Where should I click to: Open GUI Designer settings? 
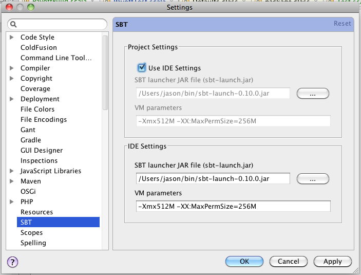pos(42,150)
